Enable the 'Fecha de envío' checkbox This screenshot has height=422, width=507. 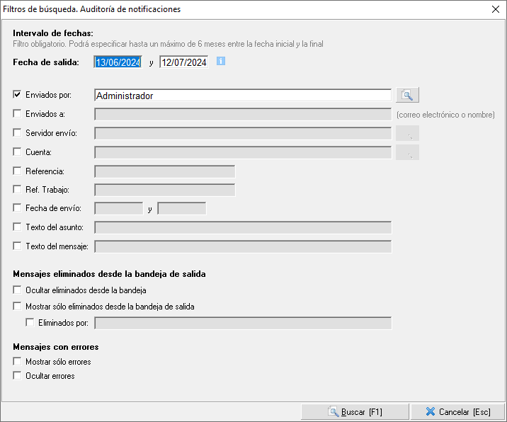[18, 208]
